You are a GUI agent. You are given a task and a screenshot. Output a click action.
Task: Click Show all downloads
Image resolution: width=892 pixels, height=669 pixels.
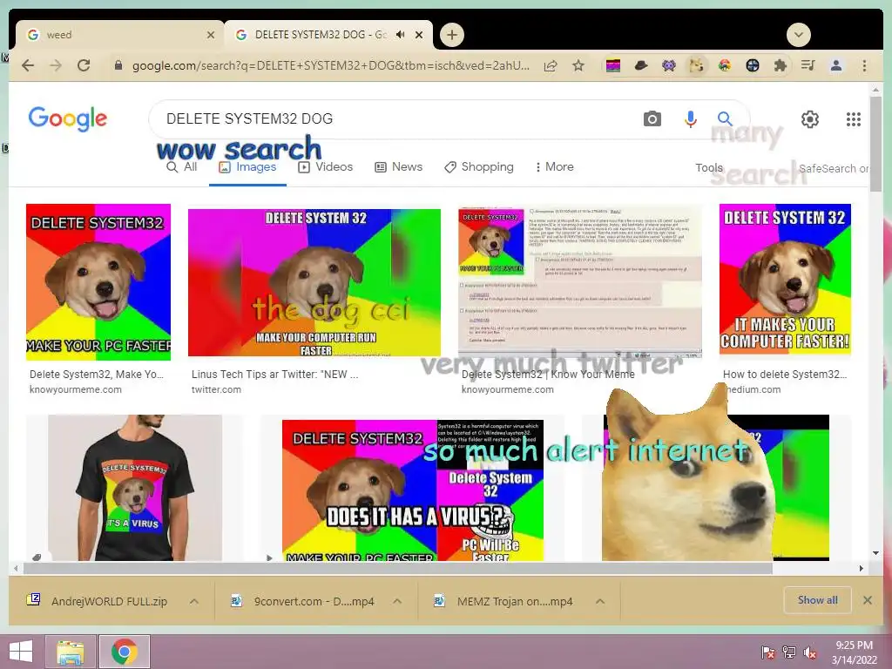click(x=817, y=600)
